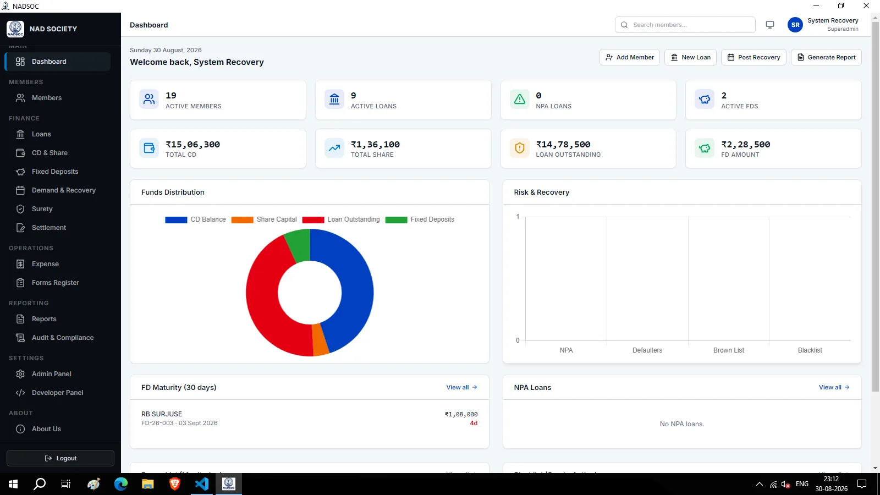This screenshot has height=495, width=880.
Task: Open the Admin Panel
Action: coord(58,374)
